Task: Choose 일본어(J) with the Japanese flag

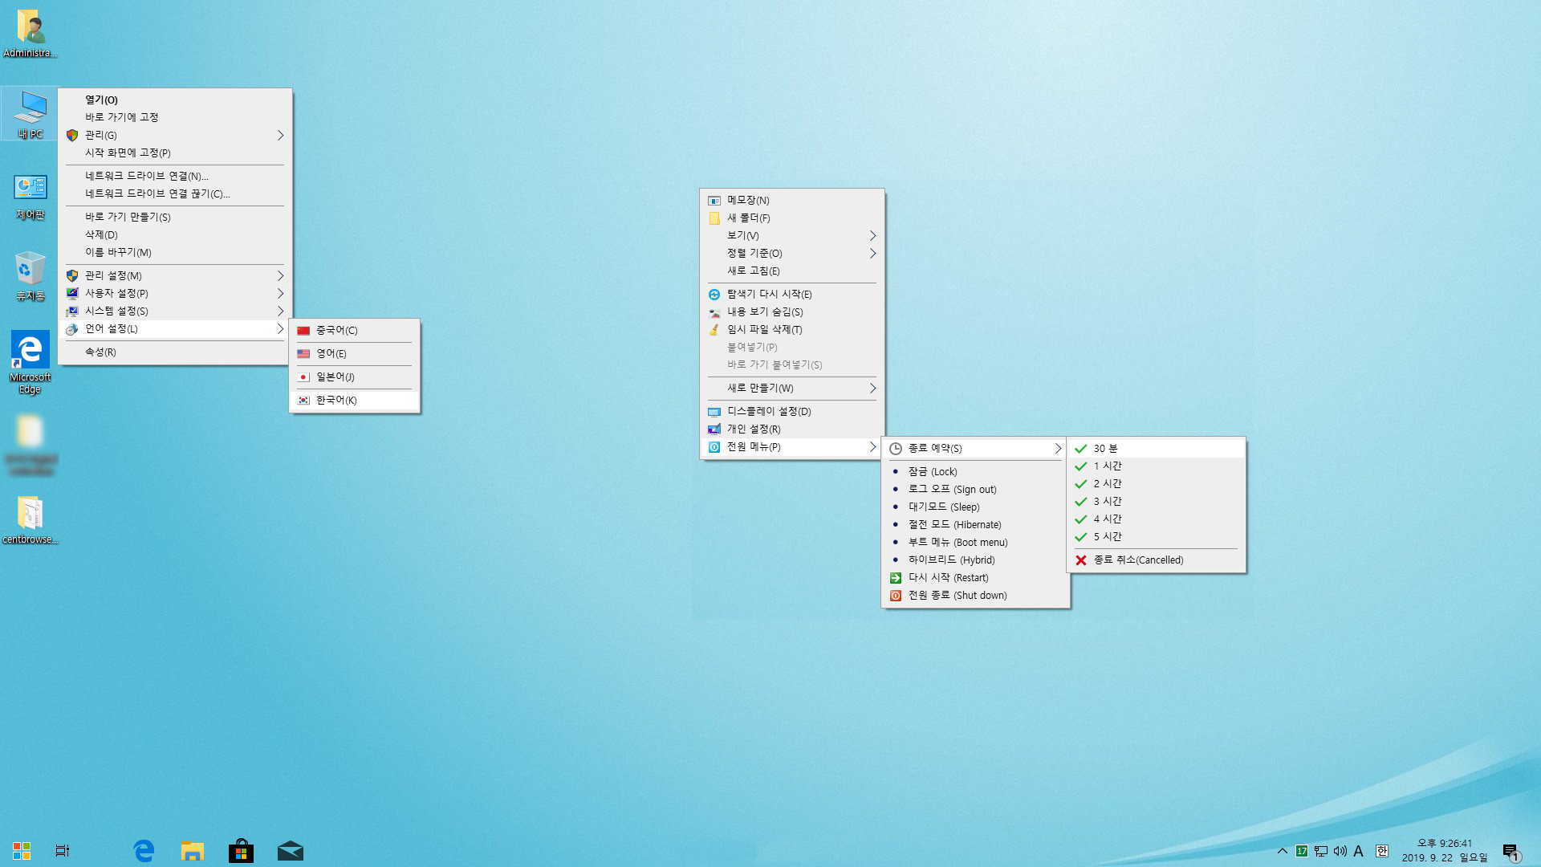Action: click(x=355, y=377)
